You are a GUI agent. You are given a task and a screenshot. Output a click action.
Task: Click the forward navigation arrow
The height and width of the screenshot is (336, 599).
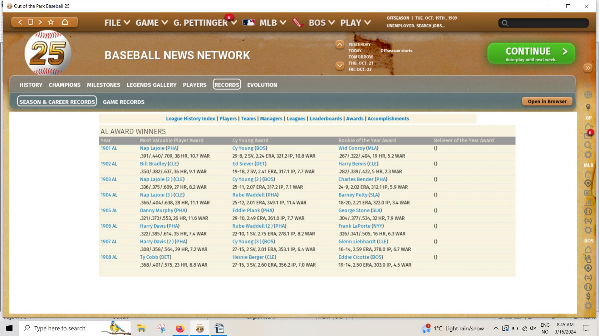(x=40, y=22)
